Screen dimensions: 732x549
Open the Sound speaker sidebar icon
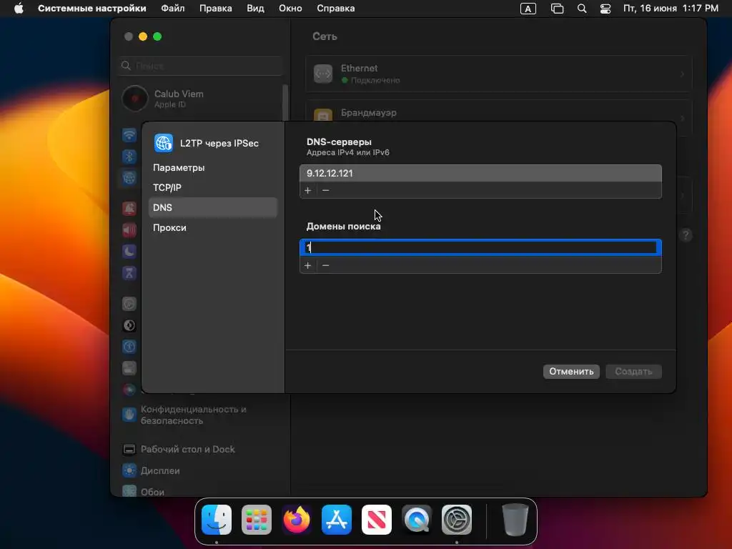(129, 229)
